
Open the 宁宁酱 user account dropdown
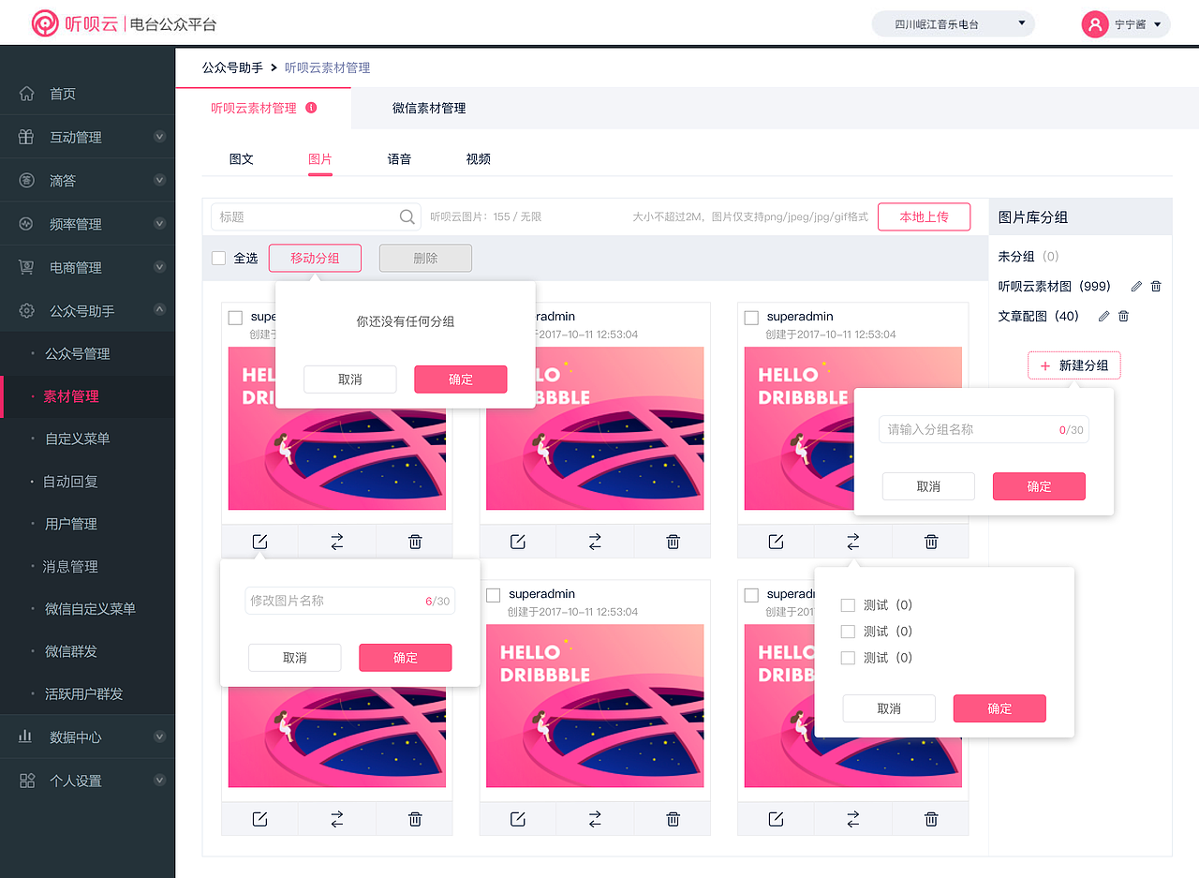point(1125,23)
